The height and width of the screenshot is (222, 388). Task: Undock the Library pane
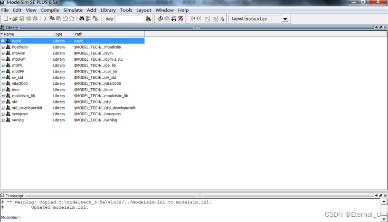[x=380, y=28]
